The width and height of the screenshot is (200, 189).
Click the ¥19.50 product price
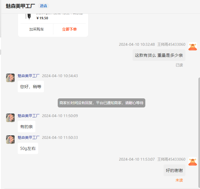(x=42, y=18)
